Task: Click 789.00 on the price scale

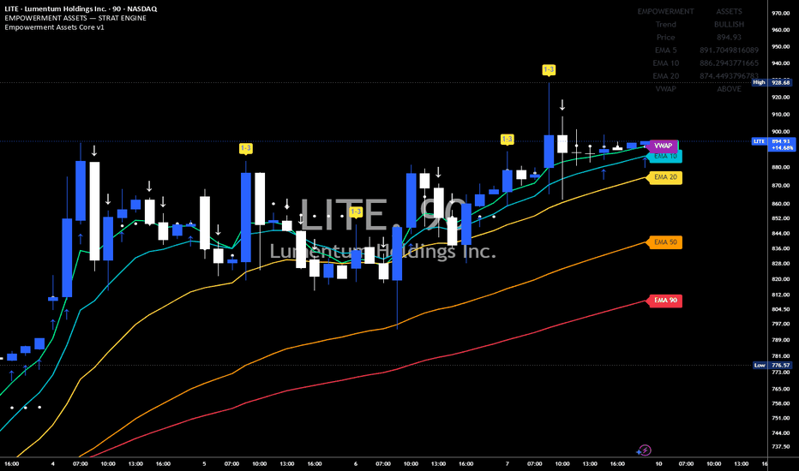Action: click(781, 340)
